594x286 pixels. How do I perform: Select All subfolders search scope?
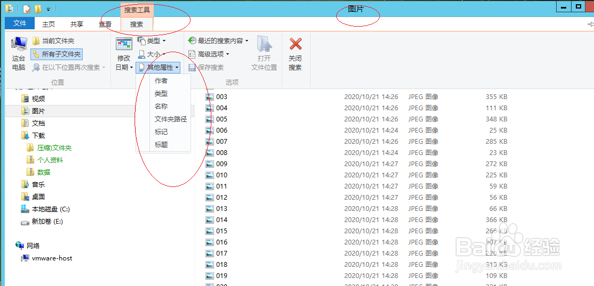pyautogui.click(x=57, y=54)
